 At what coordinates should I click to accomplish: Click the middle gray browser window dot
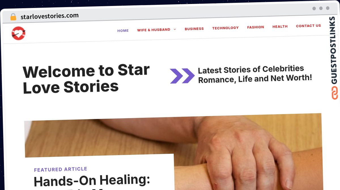click(x=321, y=8)
